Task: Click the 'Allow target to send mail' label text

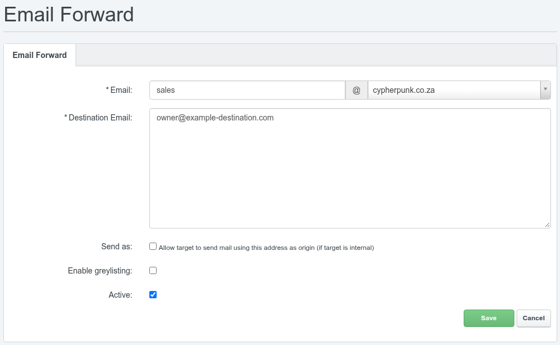Action: [266, 248]
